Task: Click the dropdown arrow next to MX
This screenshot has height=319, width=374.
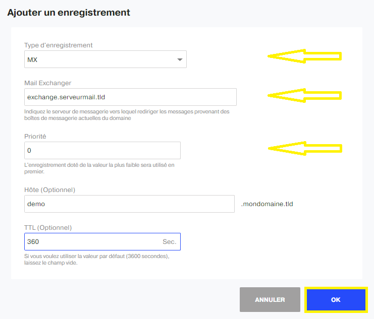Action: click(x=180, y=59)
